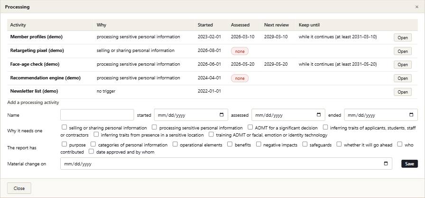Open the ended date calendar picker icon

tap(411, 115)
